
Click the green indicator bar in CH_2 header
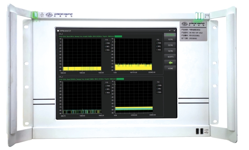[118, 36]
